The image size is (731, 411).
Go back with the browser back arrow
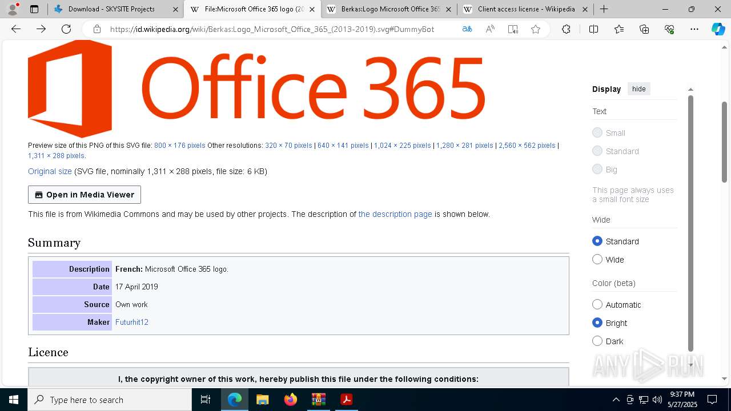coord(16,29)
